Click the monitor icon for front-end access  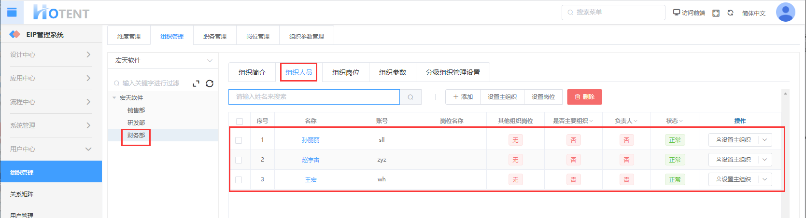pos(676,13)
